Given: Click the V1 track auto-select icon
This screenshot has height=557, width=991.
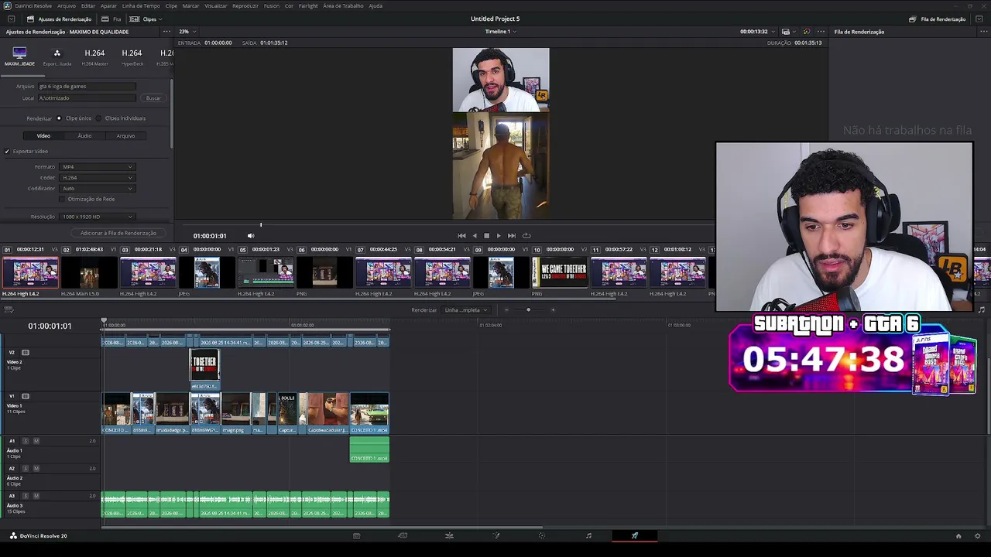Looking at the screenshot, I should (26, 396).
